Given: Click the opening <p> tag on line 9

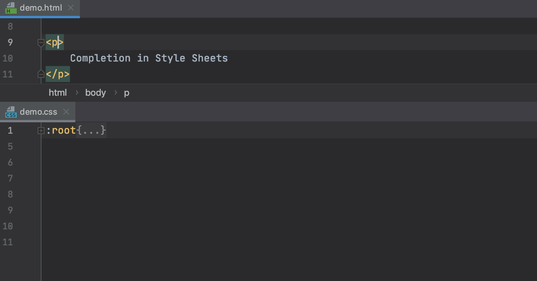Looking at the screenshot, I should pos(54,42).
